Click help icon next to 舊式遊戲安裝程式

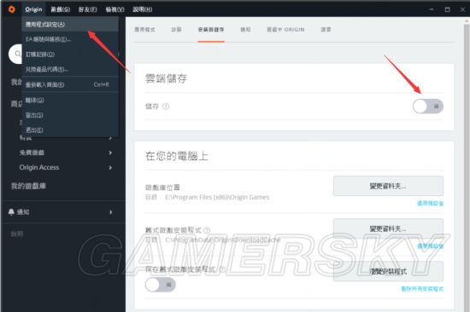pos(207,230)
